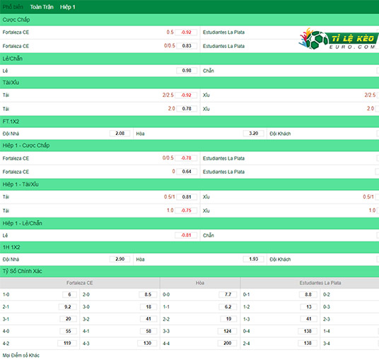Click Đội Khách label in 1H 1X2 row
Image resolution: width=379 pixels, height=359 pixels.
[280, 259]
